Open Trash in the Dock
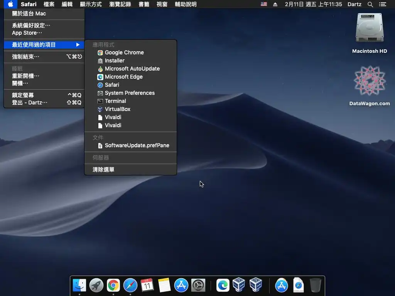 pyautogui.click(x=315, y=285)
